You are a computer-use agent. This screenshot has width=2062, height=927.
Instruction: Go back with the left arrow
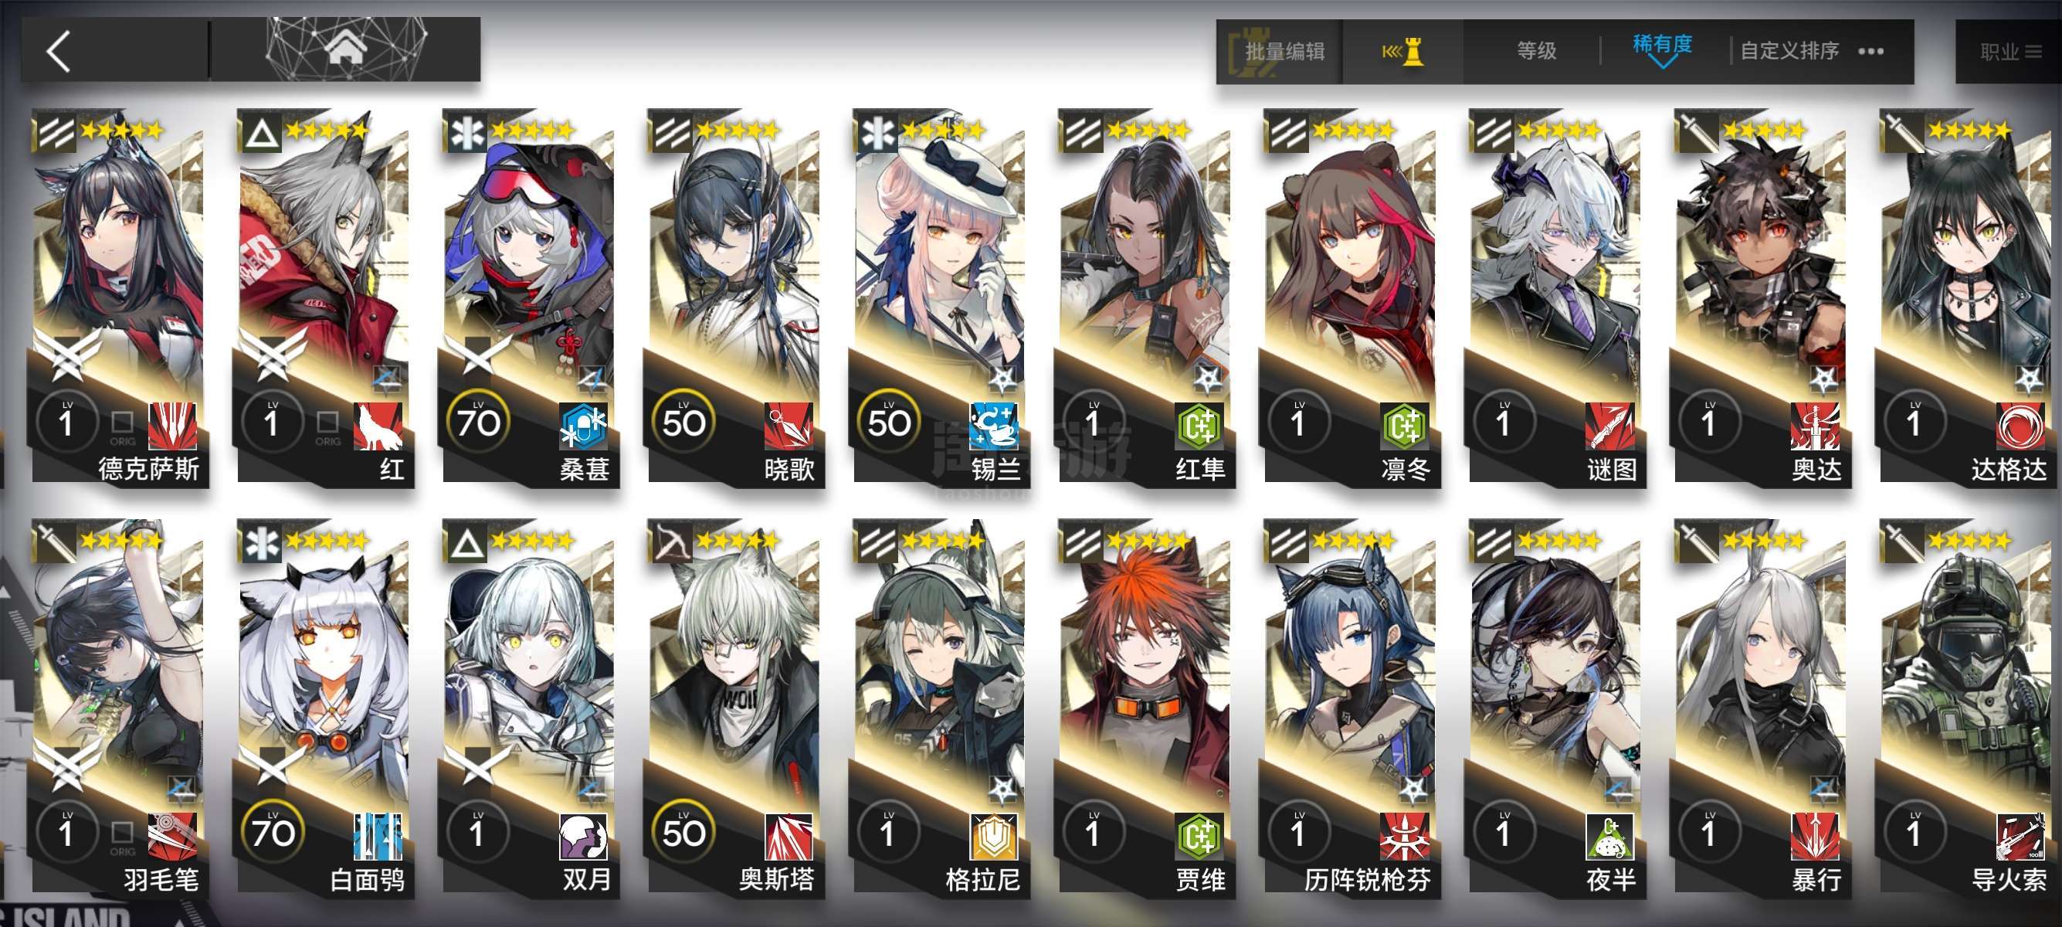59,51
